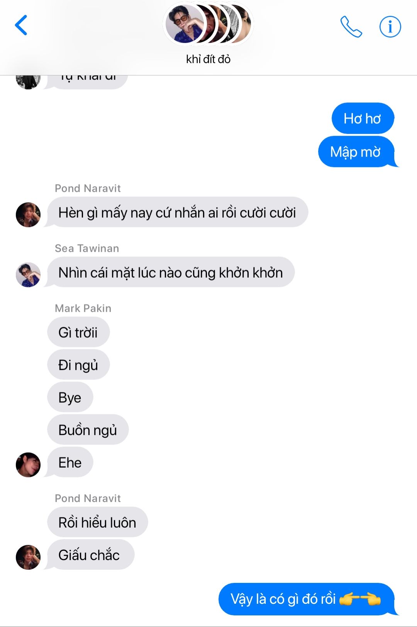The height and width of the screenshot is (627, 417).
Task: Tap the blue back arrow
Action: coord(21,25)
